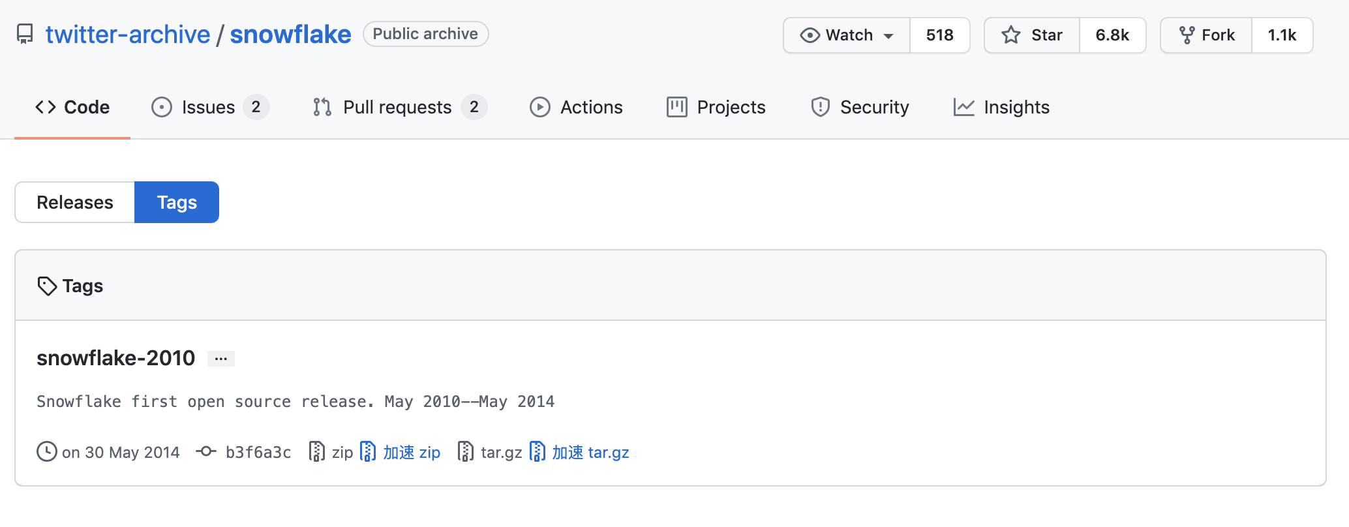The height and width of the screenshot is (527, 1349).
Task: Click the clock icon beside 30 May 2014
Action: point(47,451)
